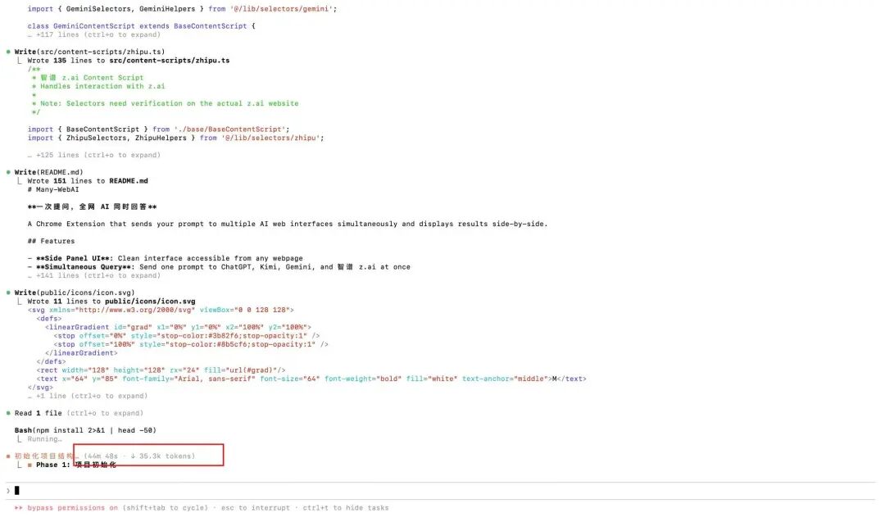885x531 pixels.
Task: Click the 'Simultaneous Query' feature line
Action: [x=219, y=267]
